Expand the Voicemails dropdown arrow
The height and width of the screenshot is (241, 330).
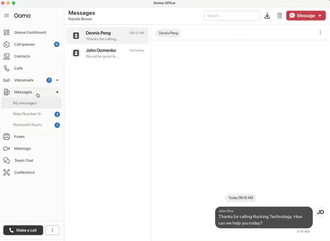(x=57, y=80)
